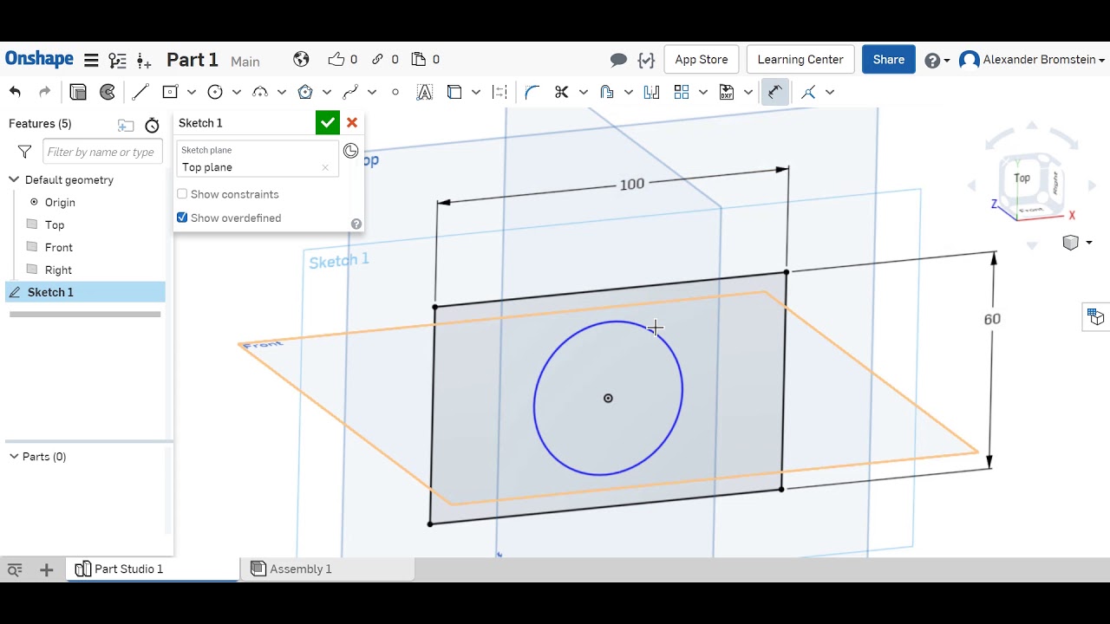Select the Line sketch tool

point(140,92)
